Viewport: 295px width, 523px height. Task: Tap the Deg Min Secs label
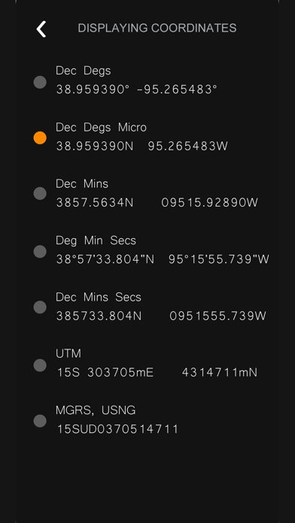[x=96, y=240]
